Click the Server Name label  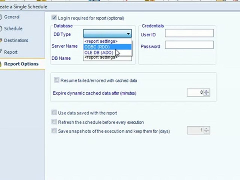click(64, 46)
